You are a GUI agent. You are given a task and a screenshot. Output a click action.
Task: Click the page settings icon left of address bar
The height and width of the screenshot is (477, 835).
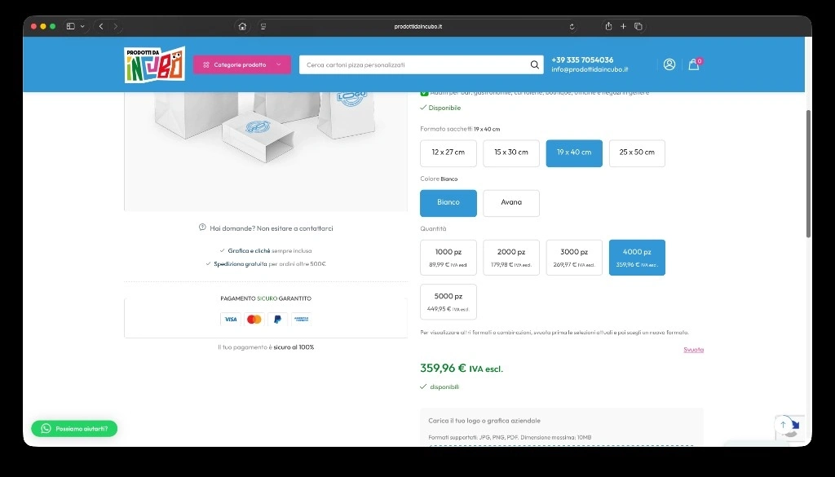[263, 26]
